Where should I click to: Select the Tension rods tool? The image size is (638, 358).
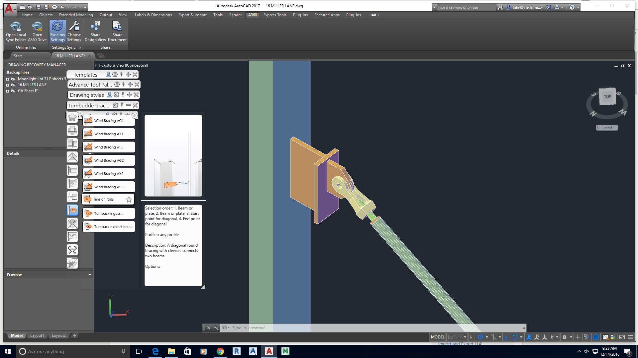pyautogui.click(x=103, y=199)
